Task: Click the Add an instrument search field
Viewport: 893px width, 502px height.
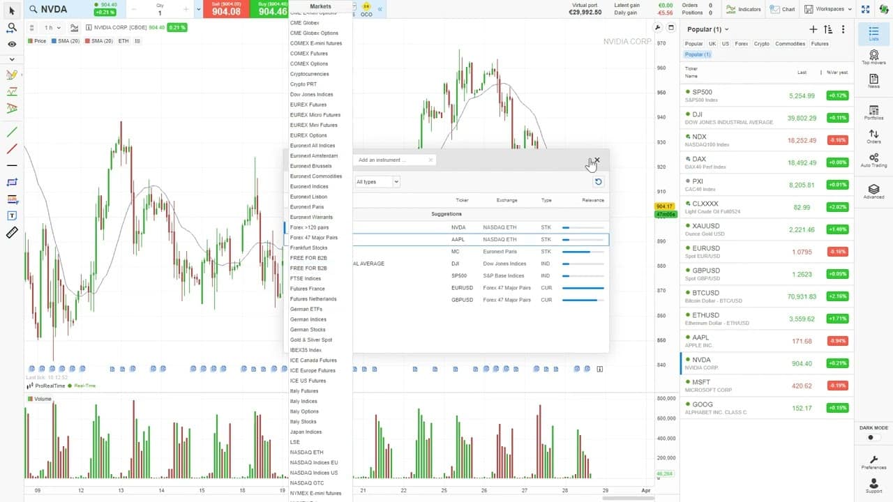Action: point(392,160)
